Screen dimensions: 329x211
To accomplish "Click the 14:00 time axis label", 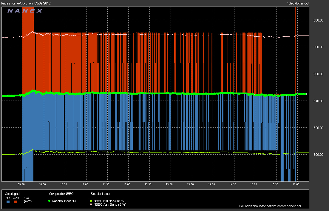I will coord(211,184).
